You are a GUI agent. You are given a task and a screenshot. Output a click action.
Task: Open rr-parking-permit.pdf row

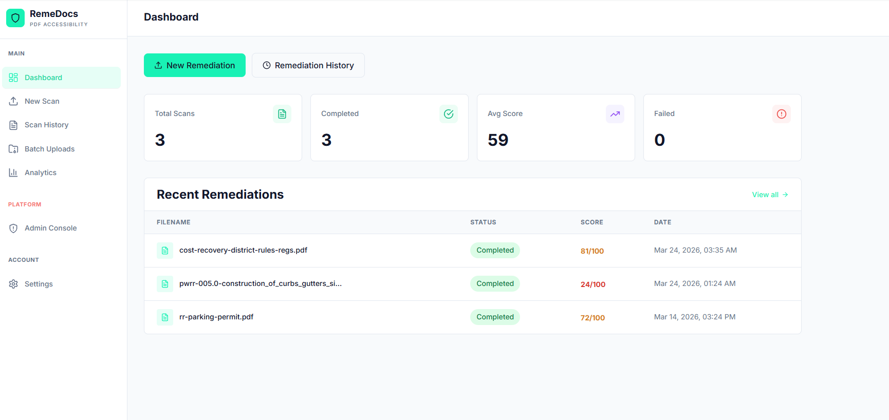pyautogui.click(x=473, y=317)
